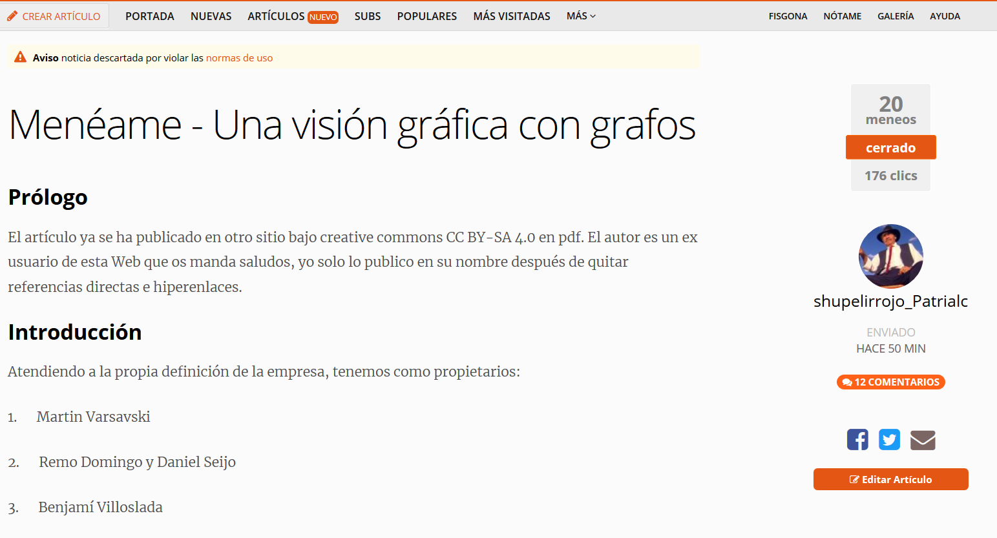Open ARTÍCULOS section
Screen dimensions: 997x538
click(276, 16)
